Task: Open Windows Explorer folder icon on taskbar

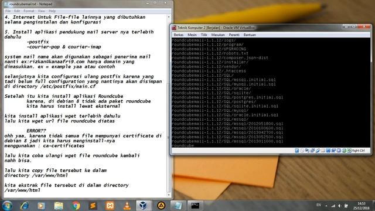Action: 59,206
